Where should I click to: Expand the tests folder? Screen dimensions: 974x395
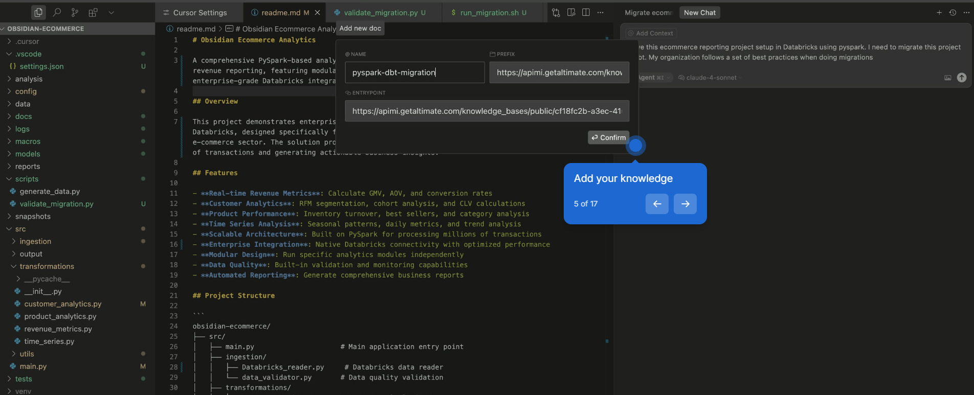77,379
